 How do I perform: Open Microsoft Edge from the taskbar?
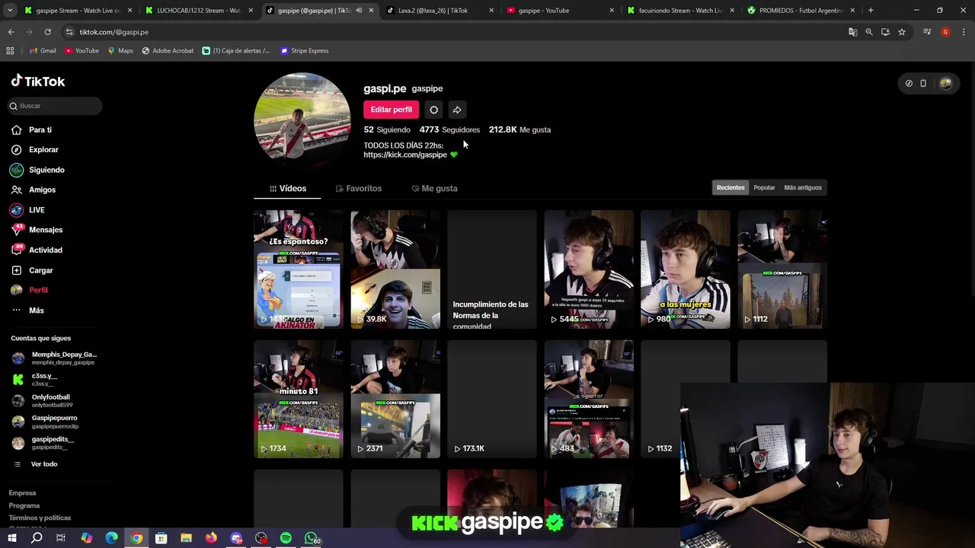(111, 538)
